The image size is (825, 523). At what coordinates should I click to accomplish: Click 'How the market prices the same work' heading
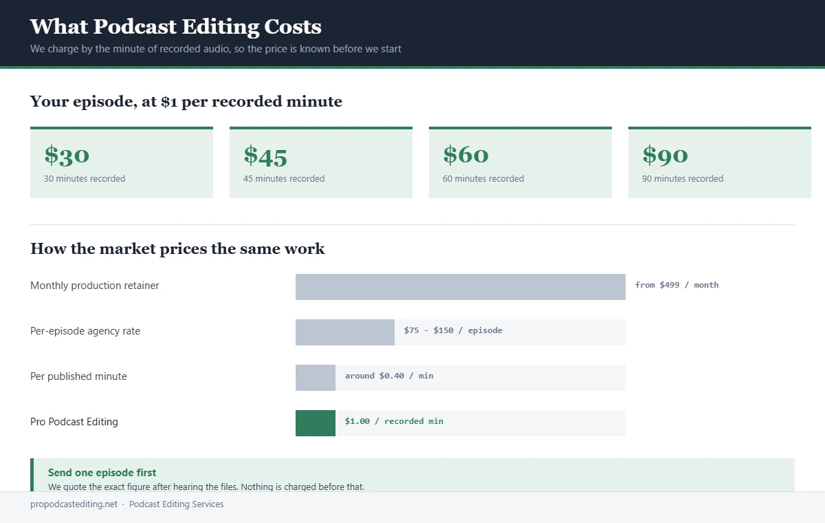point(177,249)
